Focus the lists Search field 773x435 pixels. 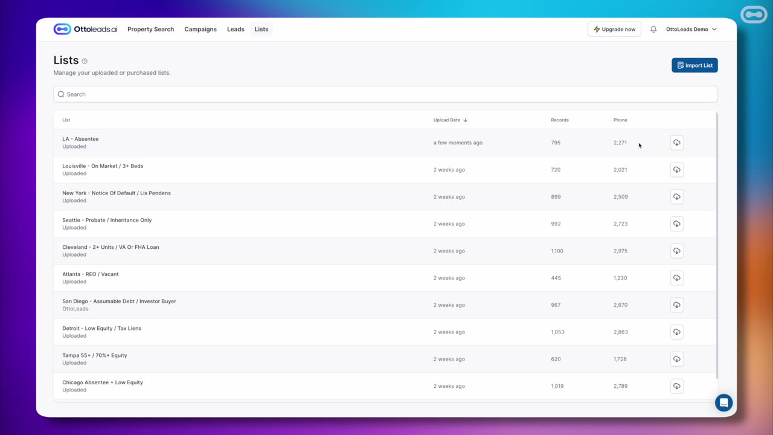point(385,94)
